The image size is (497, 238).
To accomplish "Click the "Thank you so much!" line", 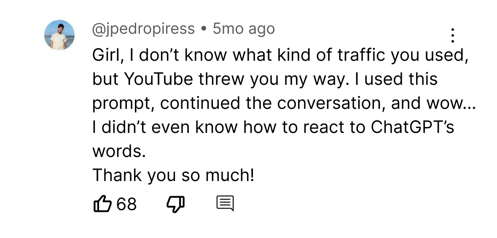I will coord(173,175).
